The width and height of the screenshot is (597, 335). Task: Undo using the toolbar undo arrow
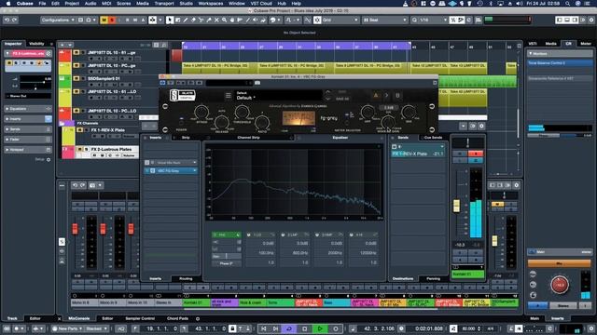point(7,20)
